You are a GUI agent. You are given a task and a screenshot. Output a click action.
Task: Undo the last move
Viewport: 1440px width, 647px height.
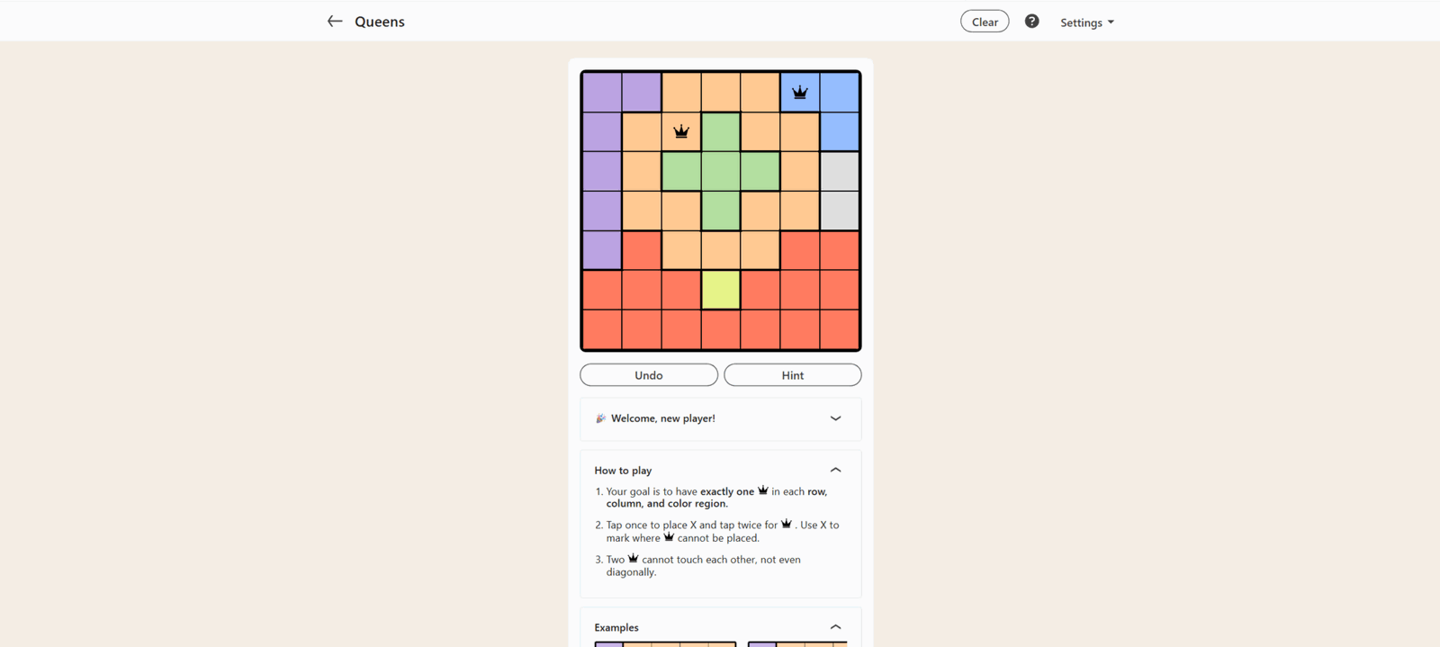[x=649, y=375]
